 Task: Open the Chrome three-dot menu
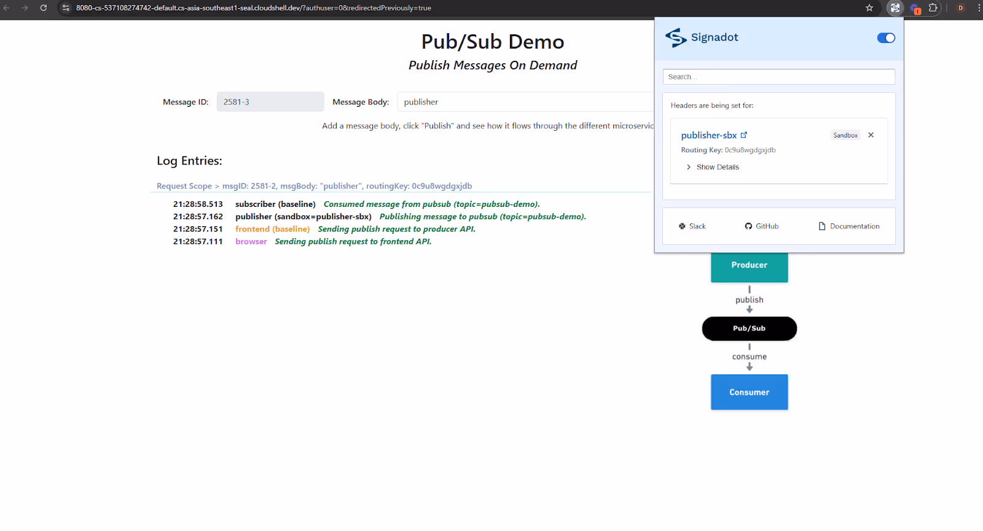[x=979, y=8]
